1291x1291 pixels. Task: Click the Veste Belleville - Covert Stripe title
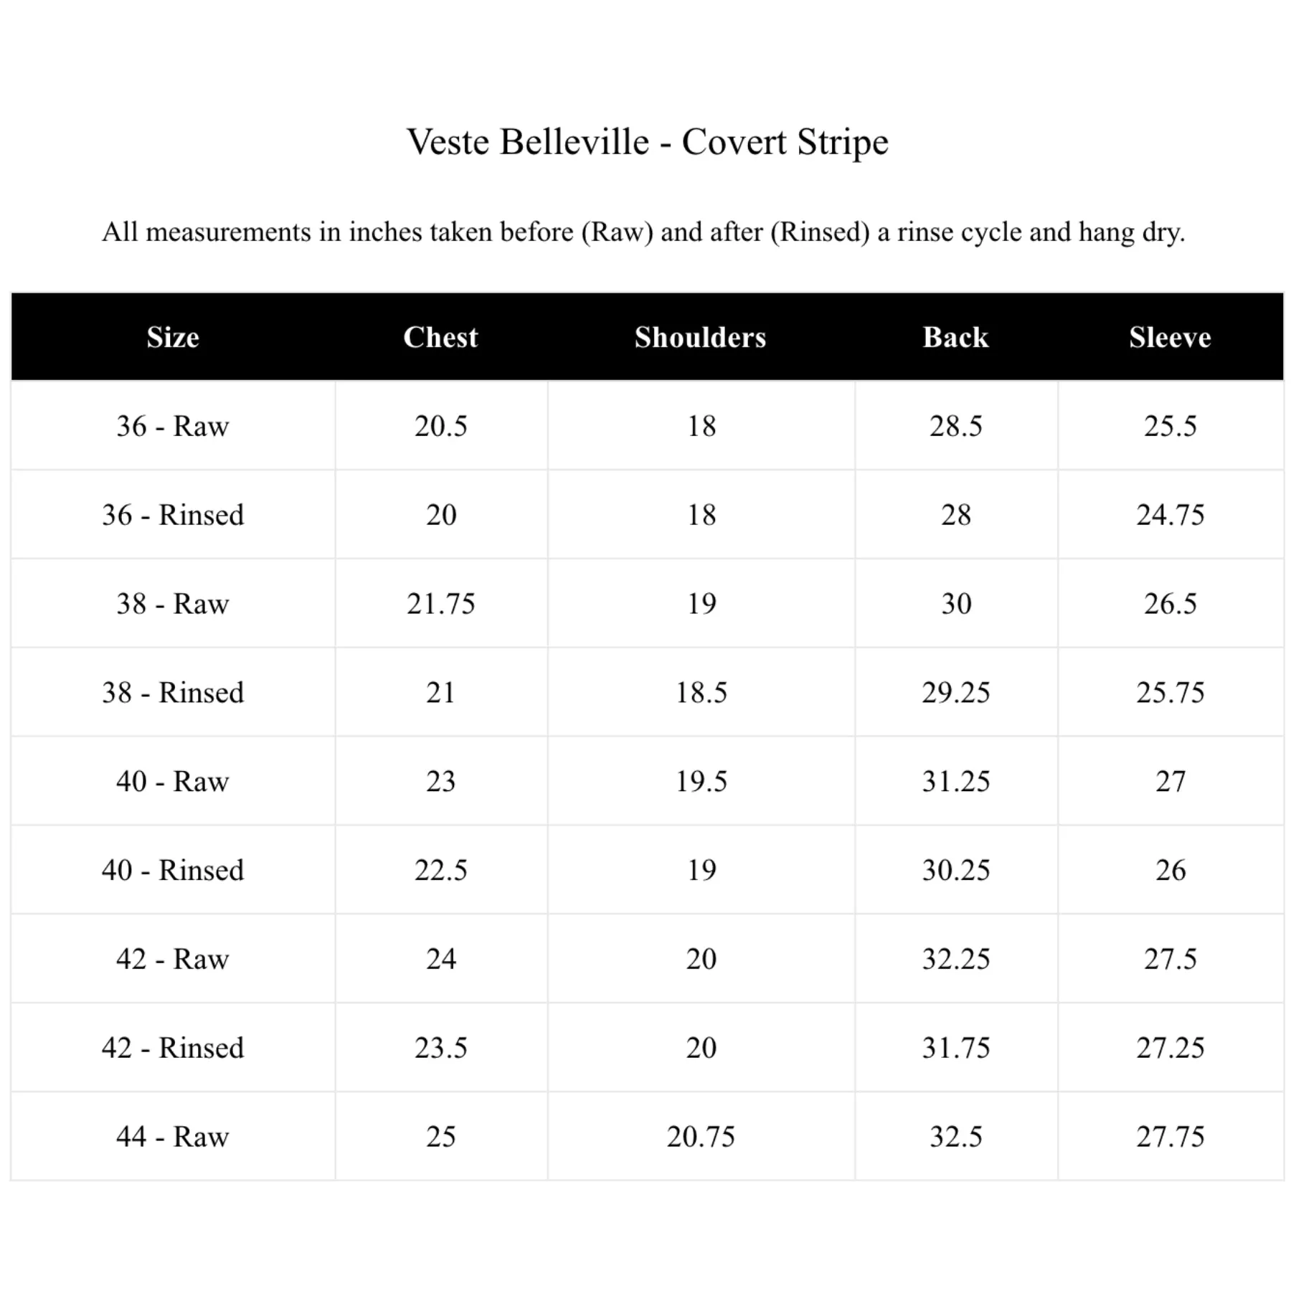pos(648,141)
